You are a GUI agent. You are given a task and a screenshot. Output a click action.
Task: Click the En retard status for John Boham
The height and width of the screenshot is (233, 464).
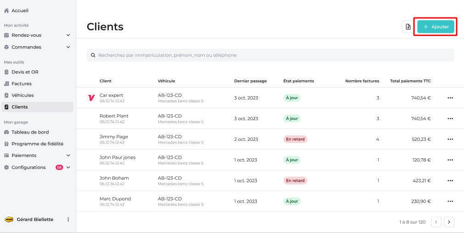pos(295,181)
